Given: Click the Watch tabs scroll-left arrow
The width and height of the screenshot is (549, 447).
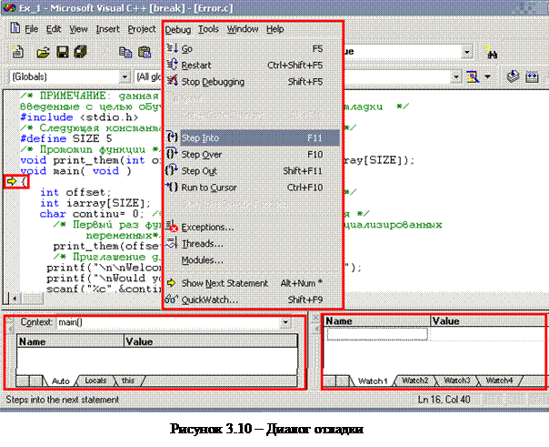Looking at the screenshot, I should [x=330, y=381].
